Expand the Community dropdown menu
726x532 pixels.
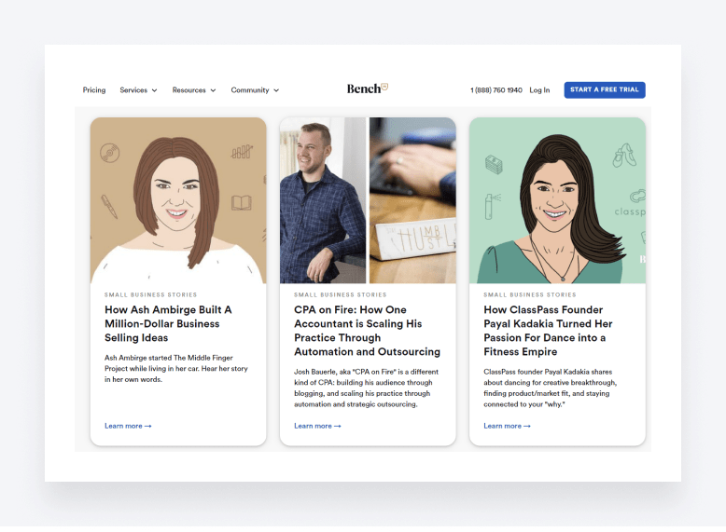pos(255,90)
